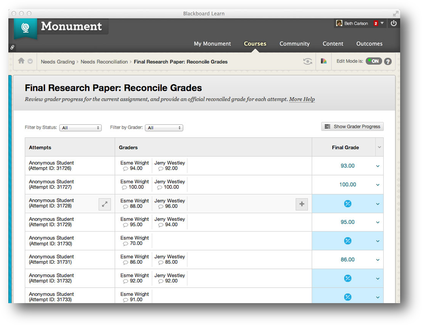This screenshot has width=422, height=325.
Task: Open Jerry Westley's comment icon for 85.00
Action: point(161,263)
